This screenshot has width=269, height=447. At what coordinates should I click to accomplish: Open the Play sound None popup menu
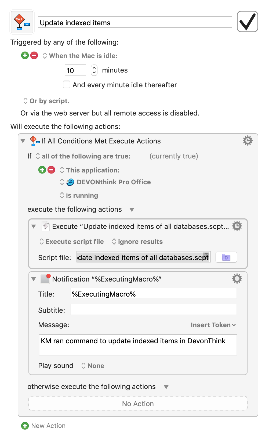coord(93,366)
